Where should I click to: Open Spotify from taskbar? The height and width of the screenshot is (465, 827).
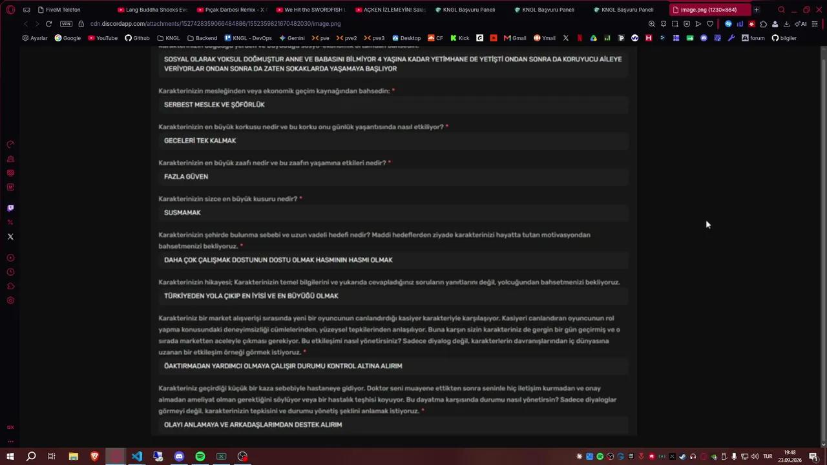(200, 457)
